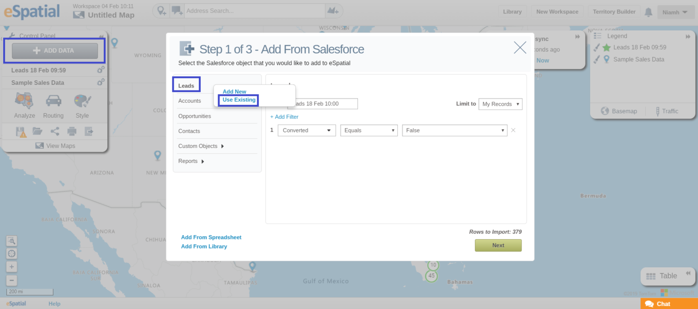Click the style brush beside Leads in Legend

click(597, 47)
